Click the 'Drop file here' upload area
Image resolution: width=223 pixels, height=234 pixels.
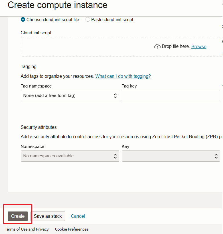[114, 47]
